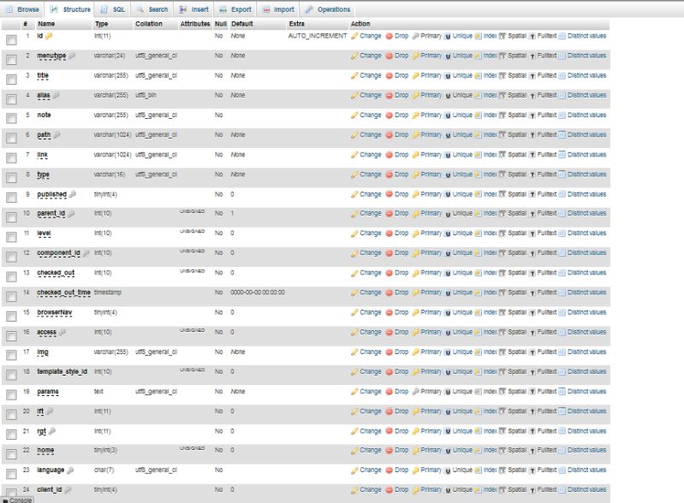Screen dimensions: 684x503
Task: Click the Change pencil icon for client_id
Action: click(354, 490)
